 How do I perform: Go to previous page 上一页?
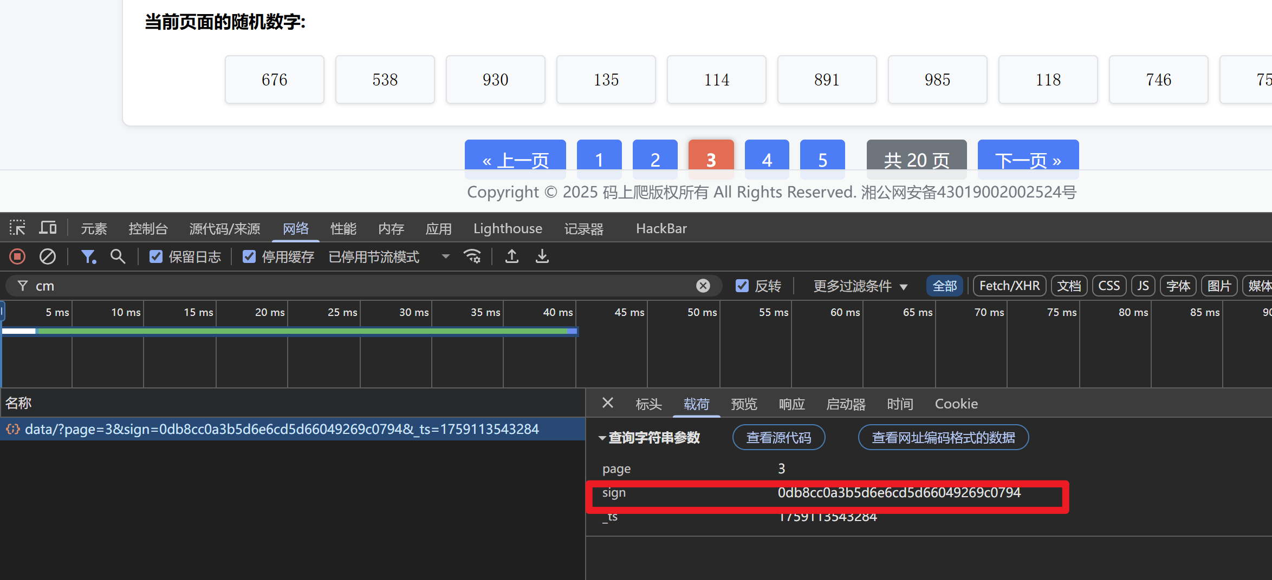pyautogui.click(x=515, y=159)
